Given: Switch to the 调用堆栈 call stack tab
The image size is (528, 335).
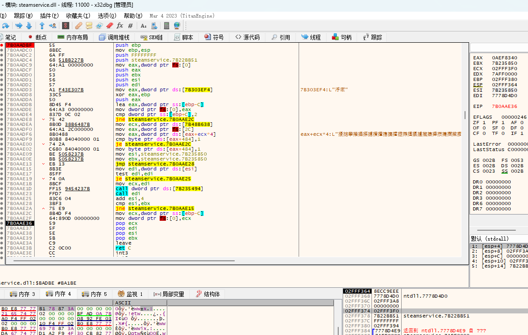Looking at the screenshot, I should 115,37.
